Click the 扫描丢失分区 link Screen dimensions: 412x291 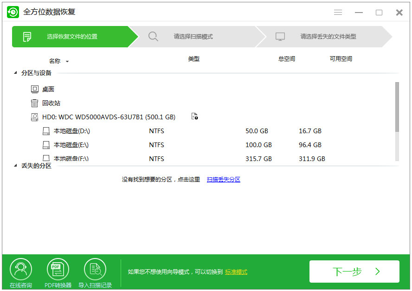pos(223,180)
